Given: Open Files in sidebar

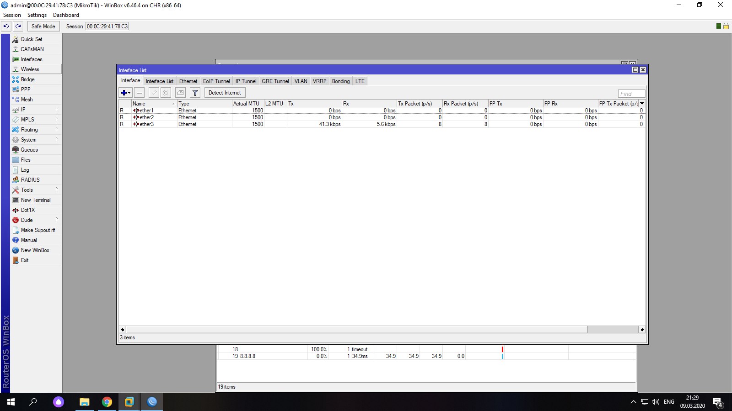Looking at the screenshot, I should point(36,160).
